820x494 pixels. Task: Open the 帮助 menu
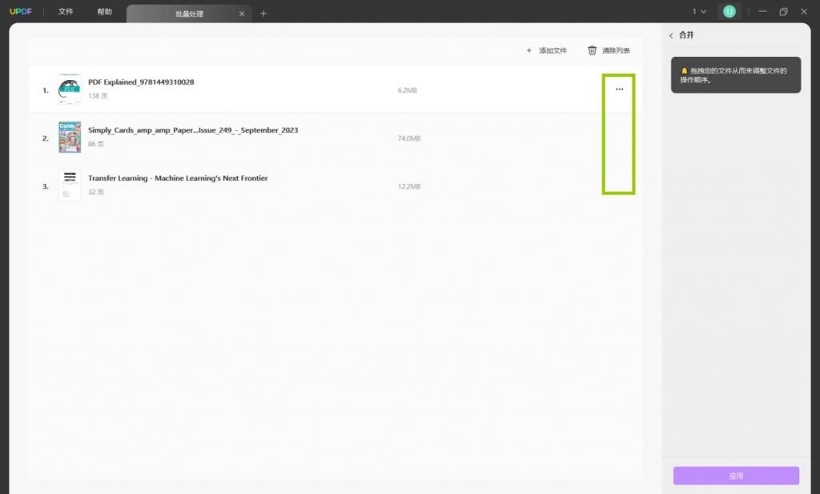105,11
